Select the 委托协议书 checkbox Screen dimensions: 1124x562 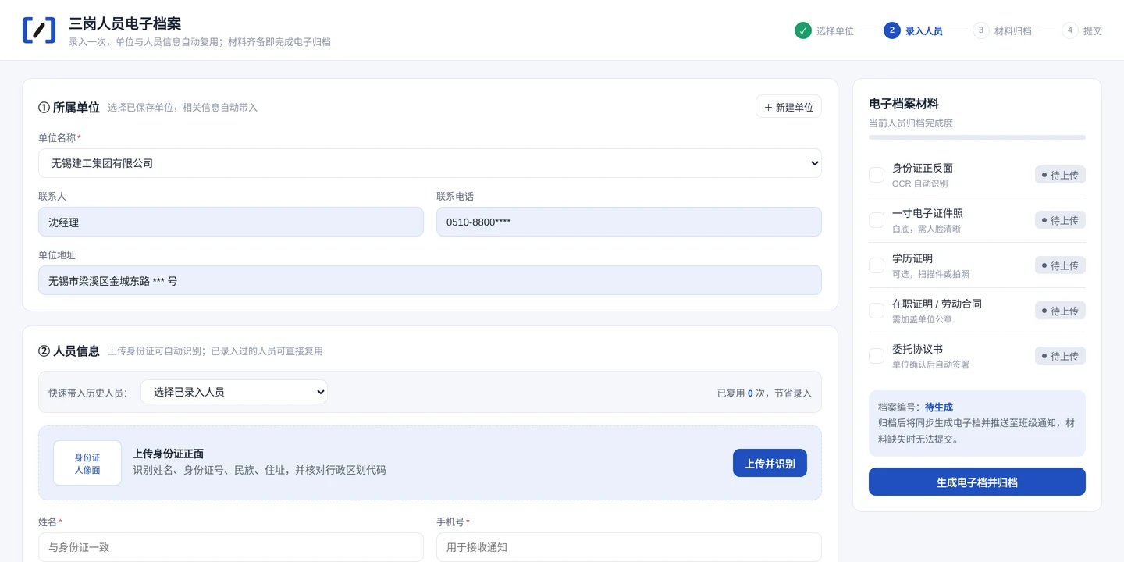(x=877, y=356)
